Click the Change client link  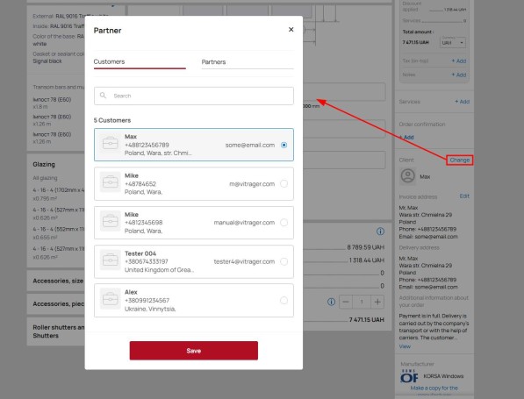(460, 160)
